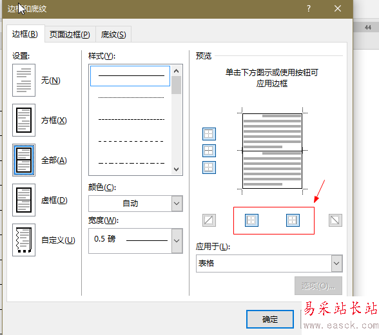
Task: Choose the solid line style
Action: [130, 76]
